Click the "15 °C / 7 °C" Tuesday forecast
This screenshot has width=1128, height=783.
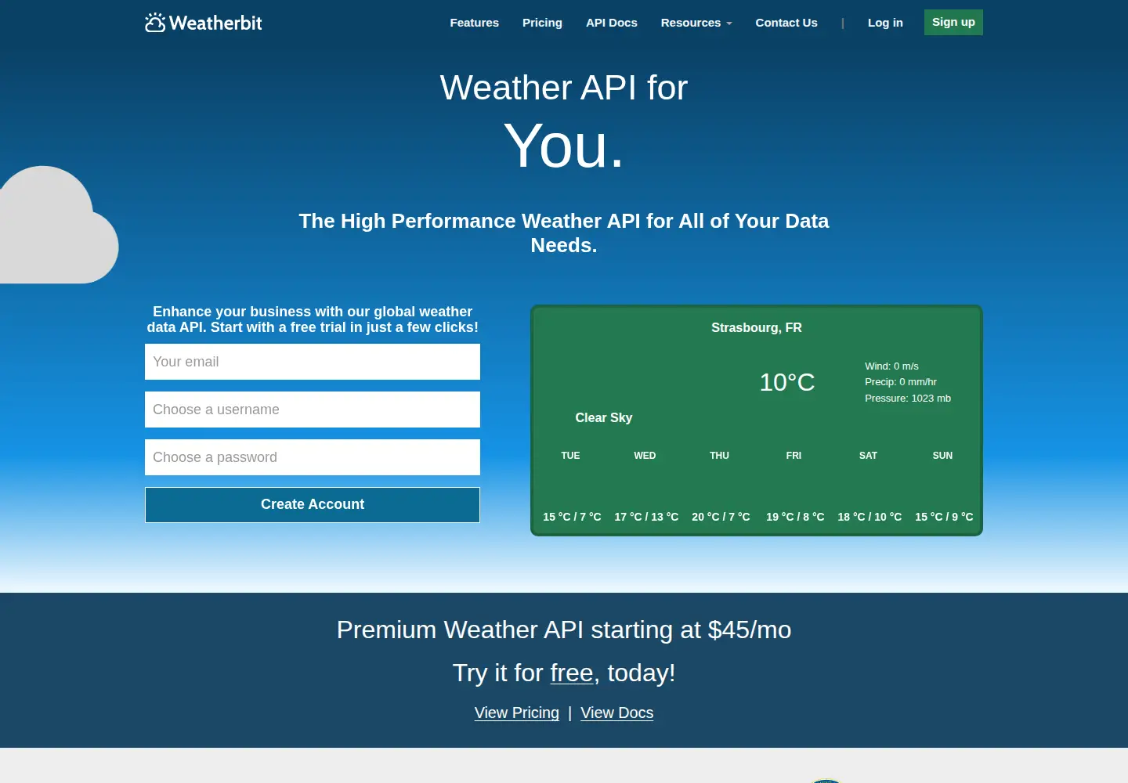tap(572, 517)
